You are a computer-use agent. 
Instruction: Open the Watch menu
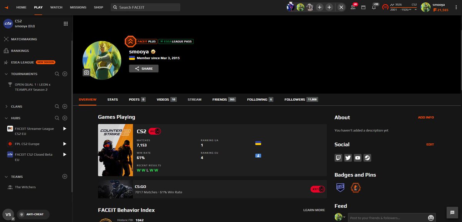click(x=56, y=7)
